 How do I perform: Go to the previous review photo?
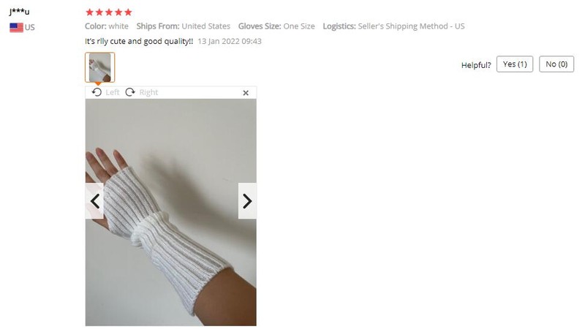click(x=95, y=201)
